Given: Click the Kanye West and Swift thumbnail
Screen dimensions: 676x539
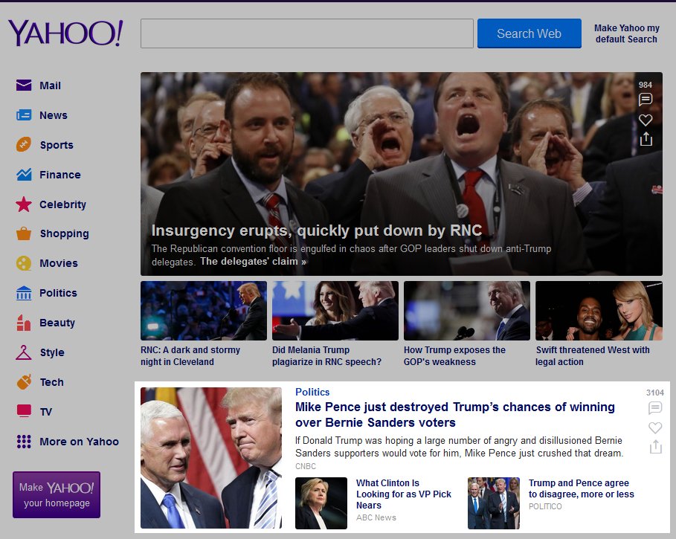Looking at the screenshot, I should [599, 311].
